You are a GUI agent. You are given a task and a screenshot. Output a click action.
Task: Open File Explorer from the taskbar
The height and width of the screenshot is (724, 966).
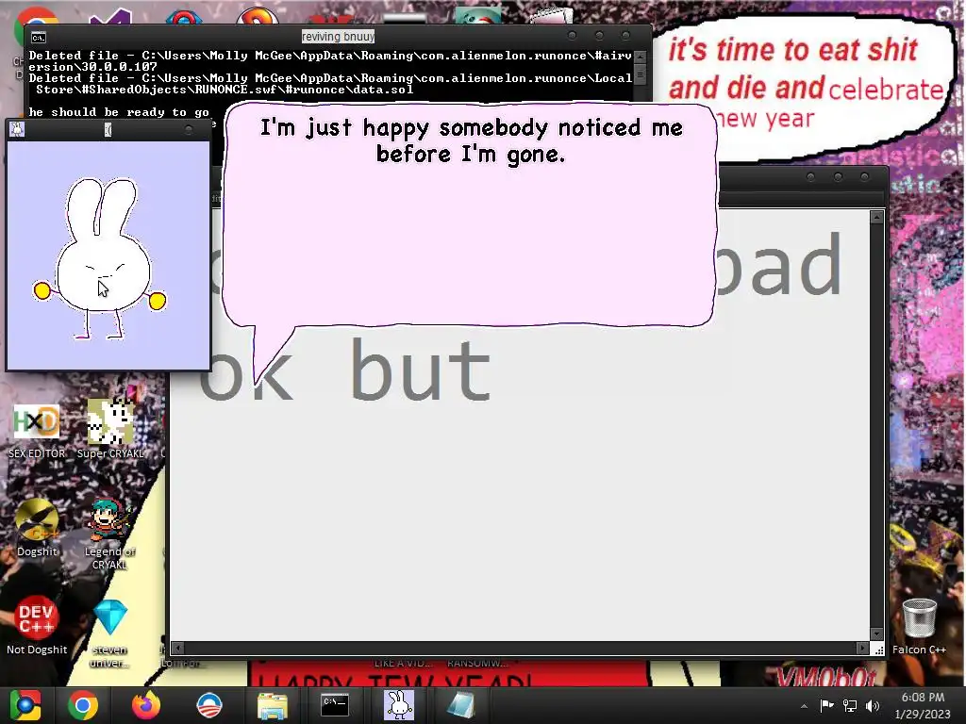272,705
